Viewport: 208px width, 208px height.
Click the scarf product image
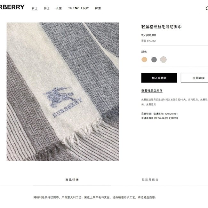point(63,92)
